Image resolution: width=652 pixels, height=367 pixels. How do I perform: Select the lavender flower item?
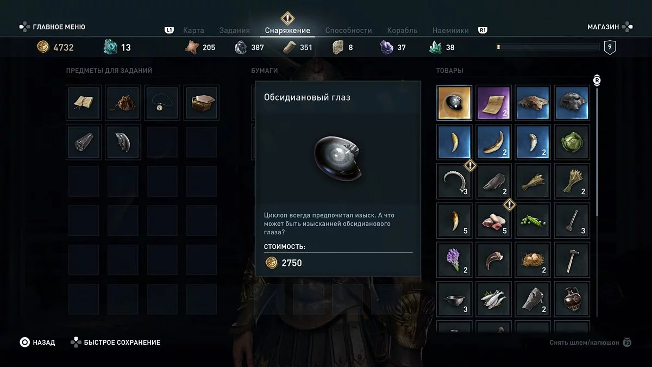(454, 259)
